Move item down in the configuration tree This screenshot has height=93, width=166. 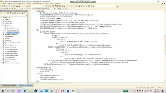tap(20, 13)
